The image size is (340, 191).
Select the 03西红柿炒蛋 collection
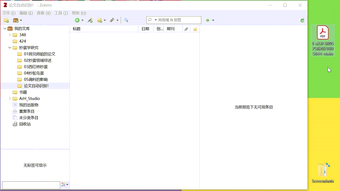click(x=36, y=67)
